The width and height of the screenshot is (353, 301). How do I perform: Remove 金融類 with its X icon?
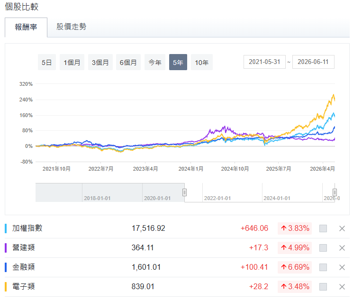point(342,267)
